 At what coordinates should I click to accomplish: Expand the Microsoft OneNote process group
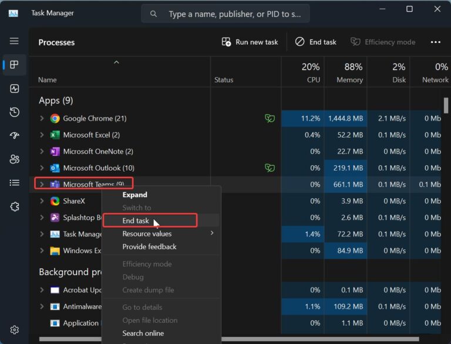click(42, 151)
